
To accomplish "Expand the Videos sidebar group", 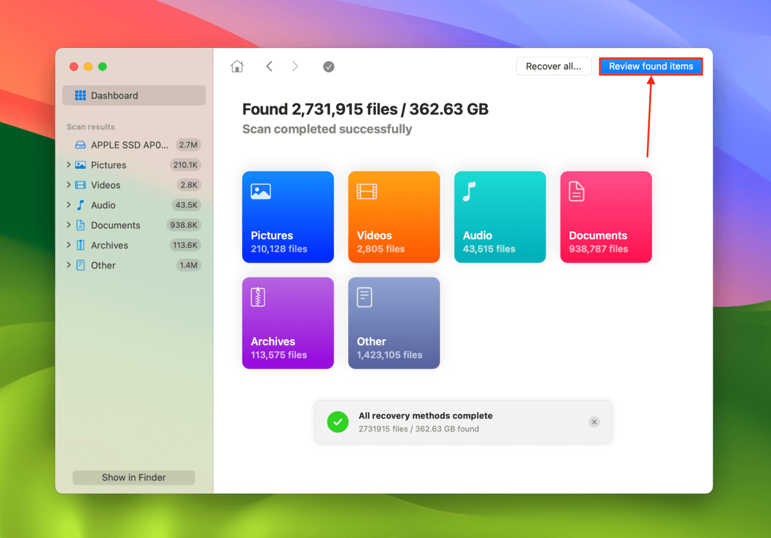I will [x=69, y=185].
